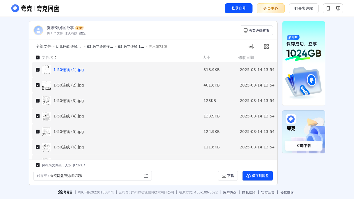Click the Quark logo icon in header
The width and height of the screenshot is (354, 199).
pos(15,8)
